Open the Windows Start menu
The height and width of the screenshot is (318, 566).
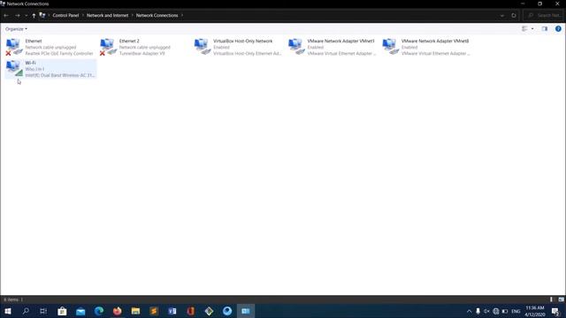[8, 311]
